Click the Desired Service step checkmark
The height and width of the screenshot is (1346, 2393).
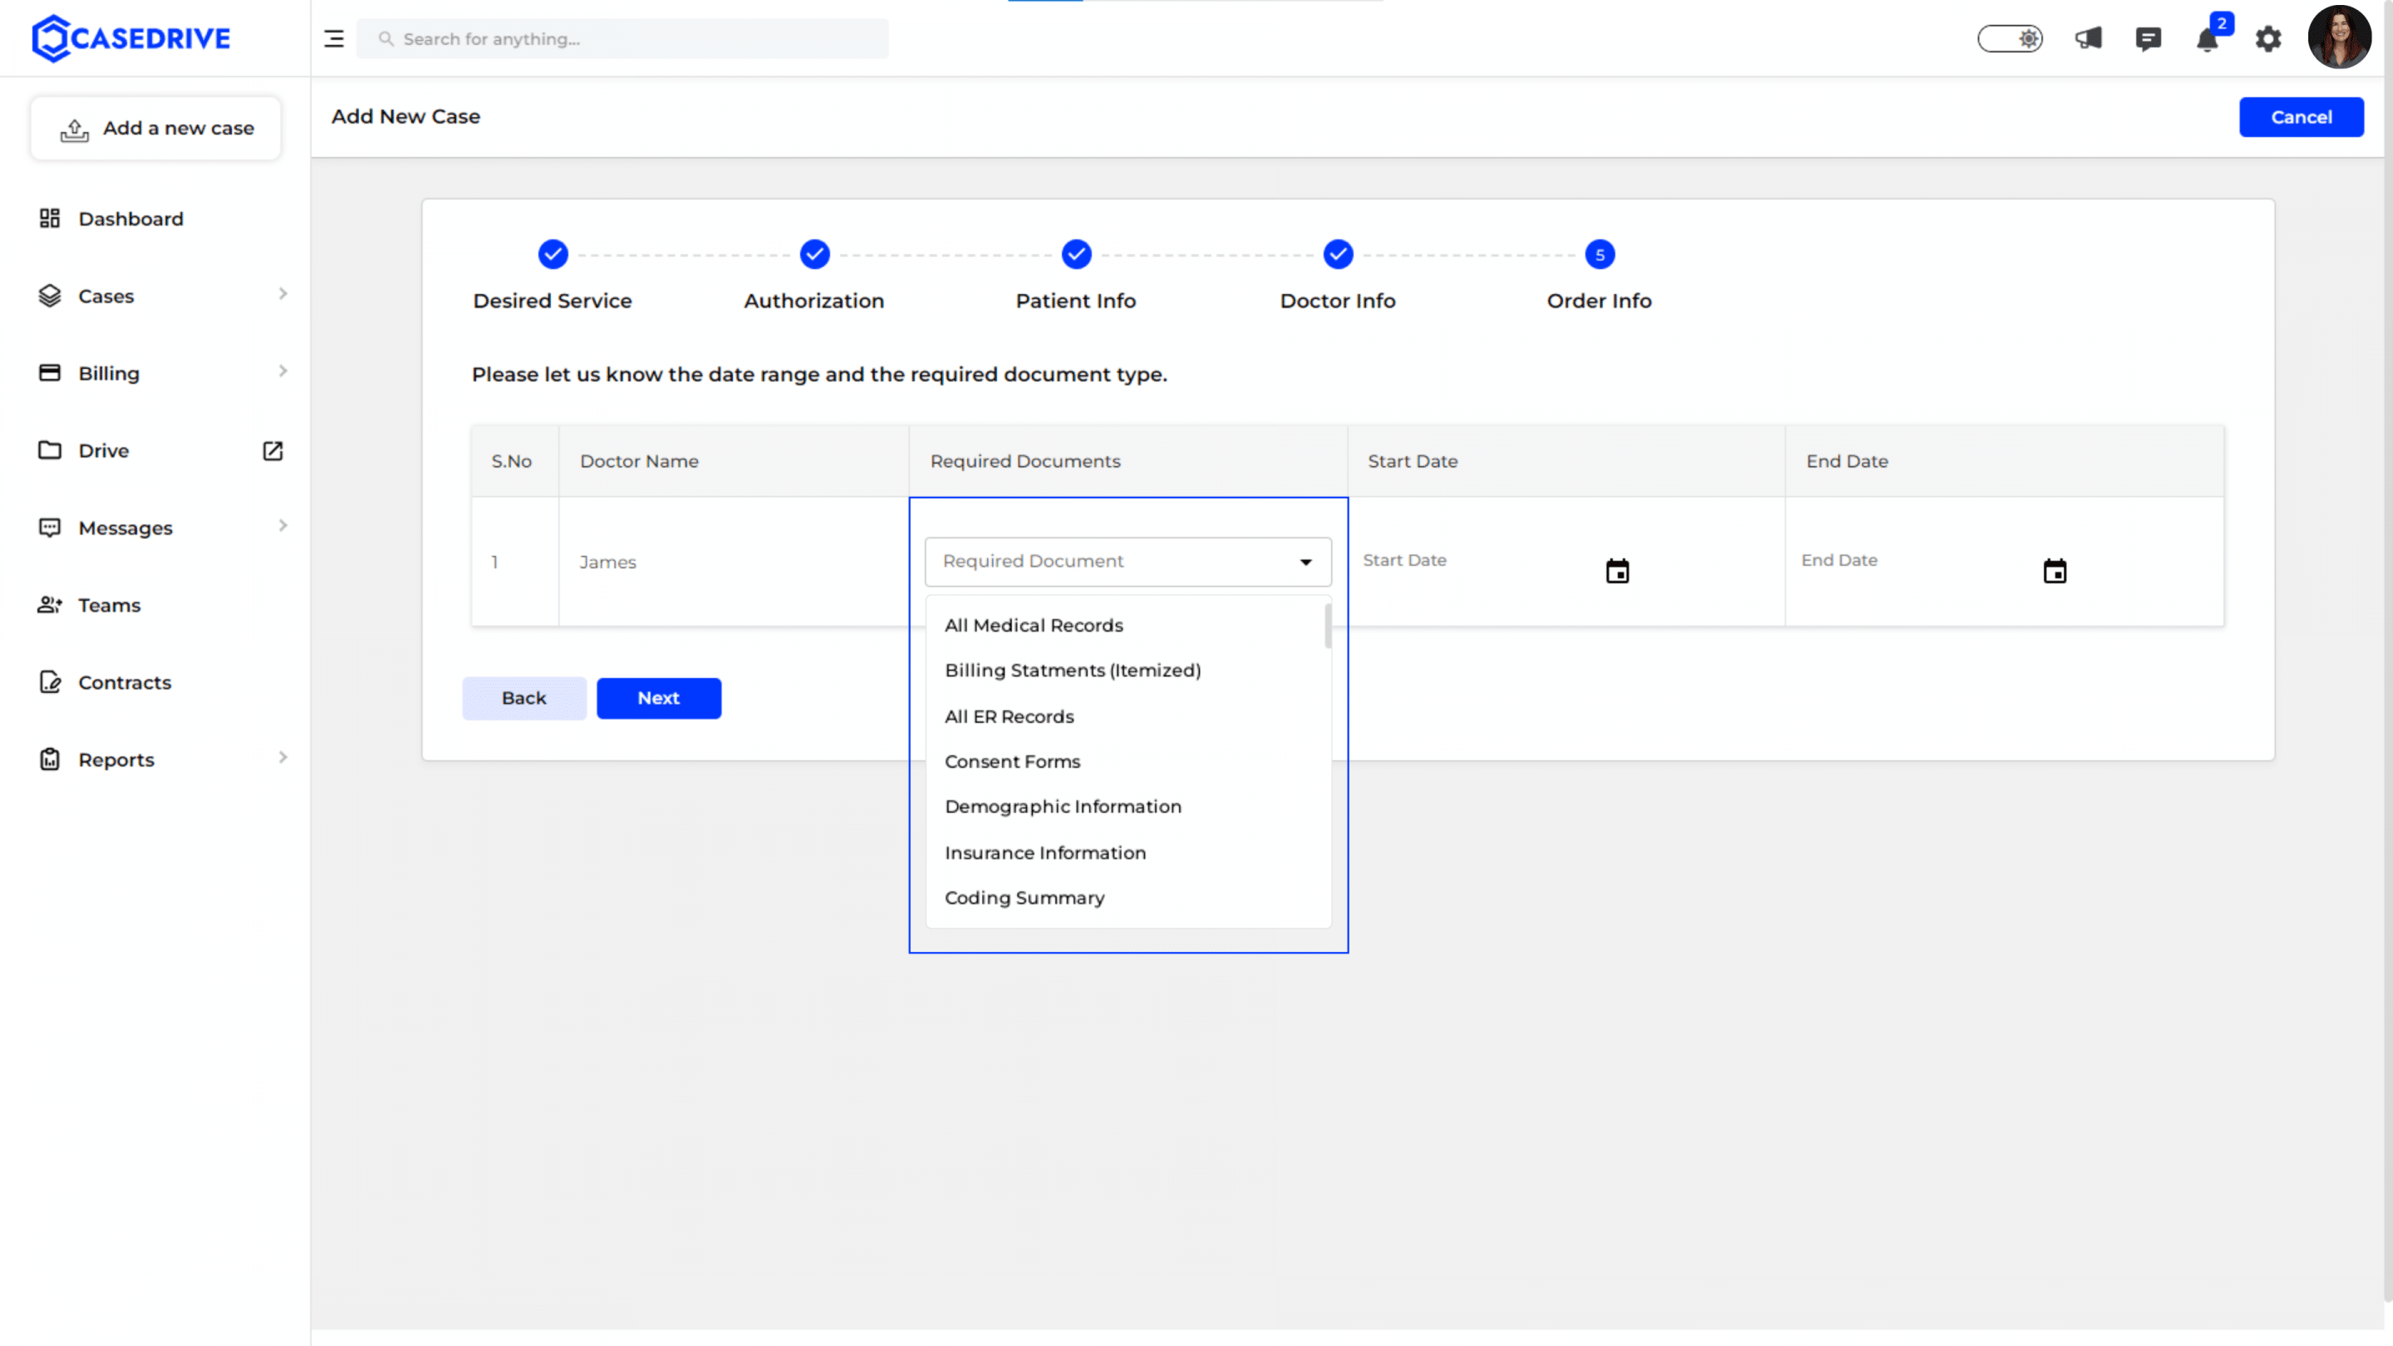click(553, 253)
